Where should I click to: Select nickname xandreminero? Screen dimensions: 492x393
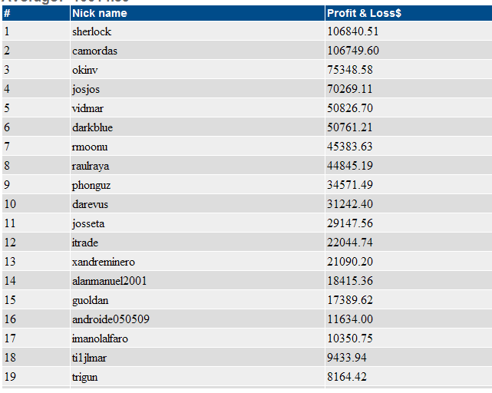coord(103,262)
